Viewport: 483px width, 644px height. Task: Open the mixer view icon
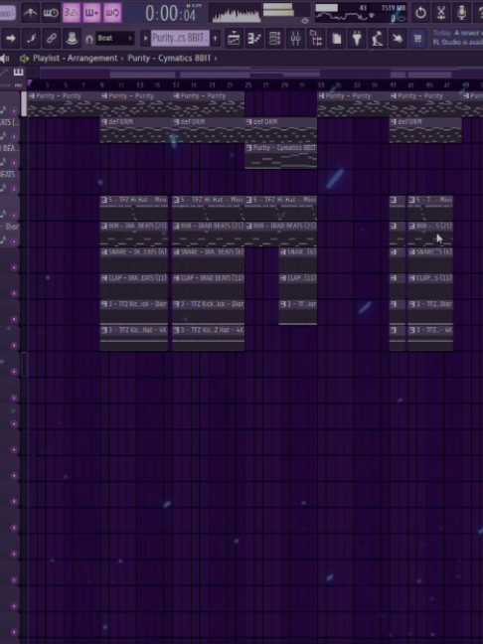(x=295, y=38)
